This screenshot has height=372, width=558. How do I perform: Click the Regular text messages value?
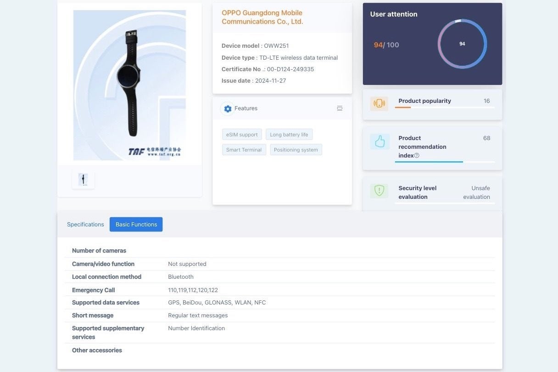pyautogui.click(x=198, y=316)
